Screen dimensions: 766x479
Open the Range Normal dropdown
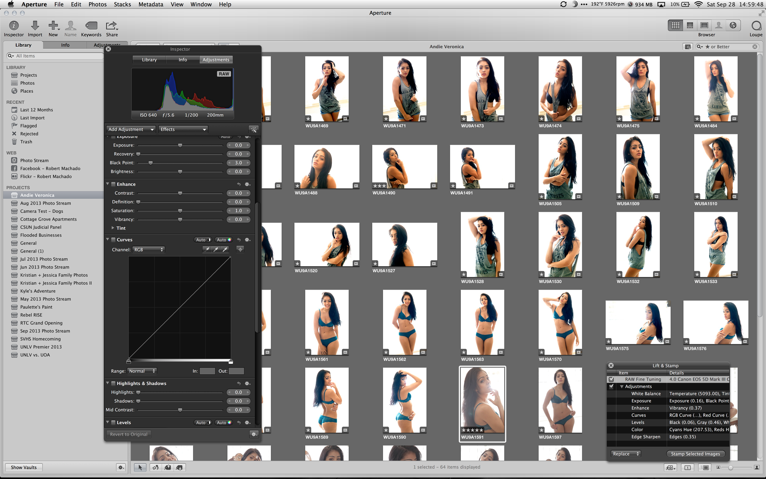142,371
